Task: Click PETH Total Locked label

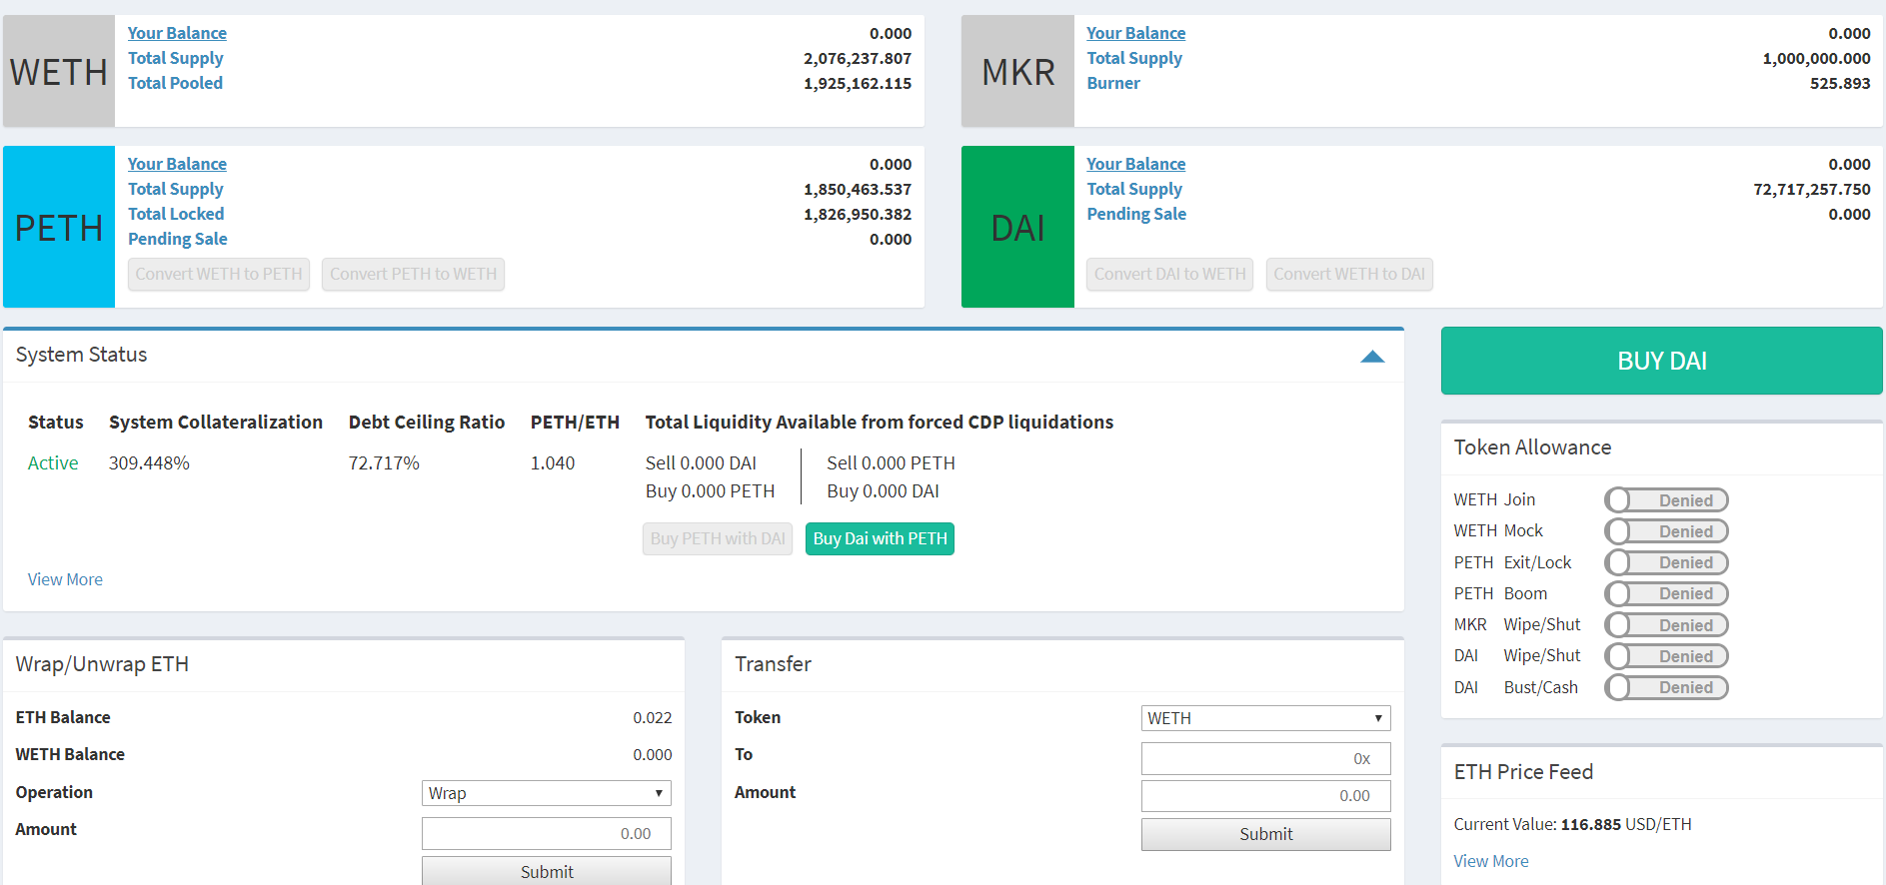Action: (176, 214)
